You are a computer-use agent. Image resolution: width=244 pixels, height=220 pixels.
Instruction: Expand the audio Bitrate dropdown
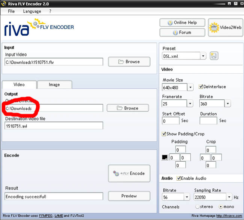coord(187,197)
